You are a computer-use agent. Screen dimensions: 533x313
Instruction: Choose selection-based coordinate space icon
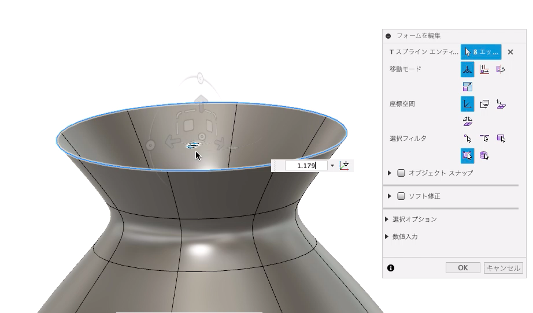[468, 121]
